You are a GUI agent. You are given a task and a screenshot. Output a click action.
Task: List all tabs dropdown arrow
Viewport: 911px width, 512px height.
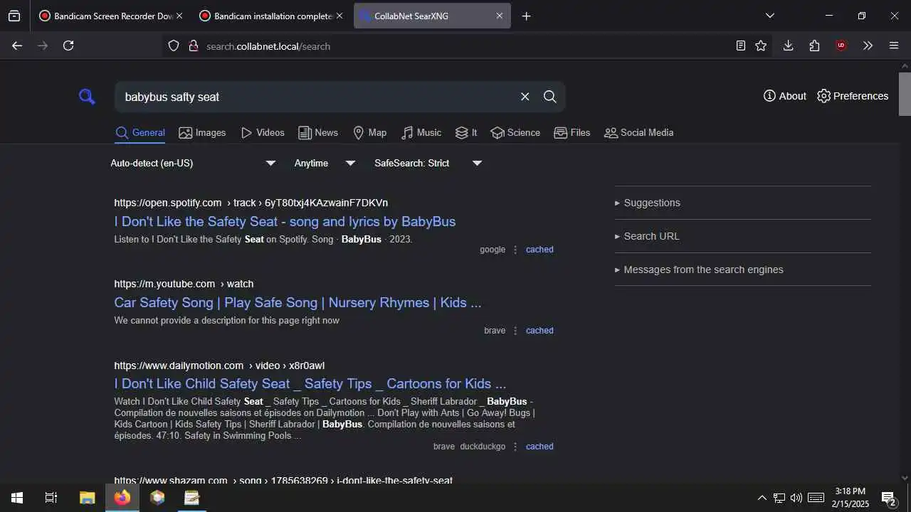[x=769, y=16]
